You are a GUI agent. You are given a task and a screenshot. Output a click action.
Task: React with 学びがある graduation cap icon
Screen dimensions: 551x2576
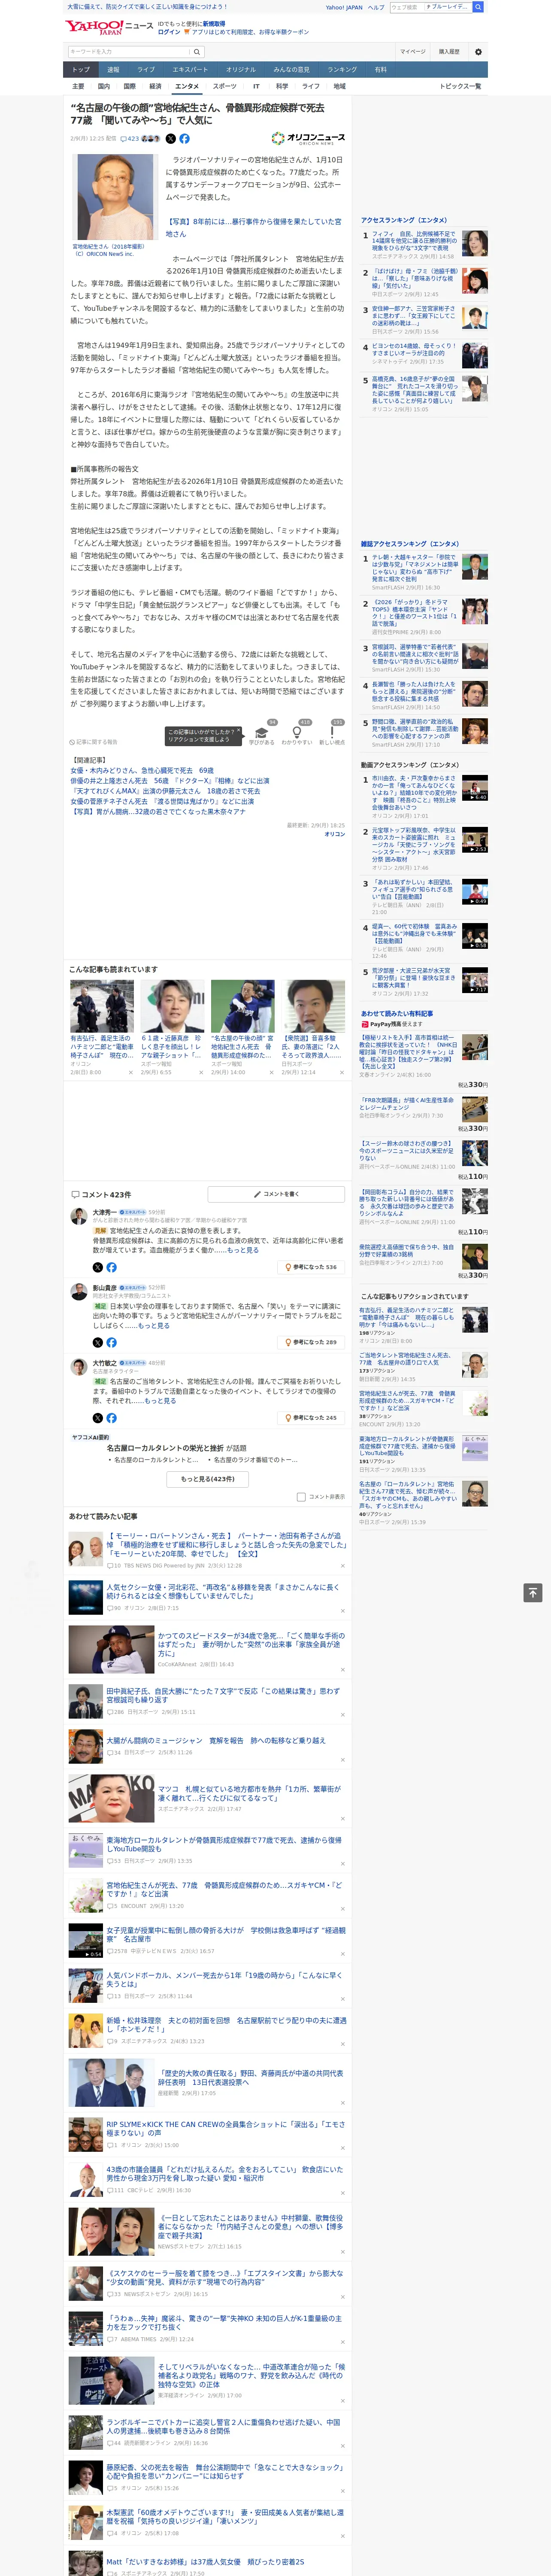coord(261,732)
